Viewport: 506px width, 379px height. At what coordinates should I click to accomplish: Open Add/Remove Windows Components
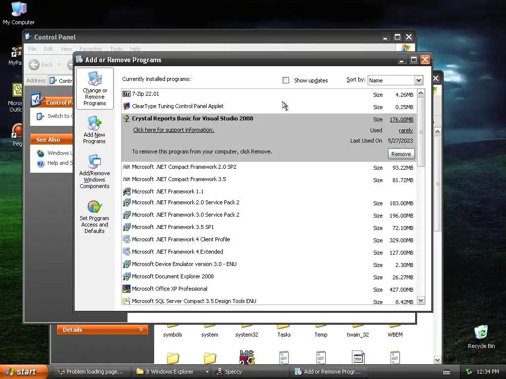click(94, 171)
